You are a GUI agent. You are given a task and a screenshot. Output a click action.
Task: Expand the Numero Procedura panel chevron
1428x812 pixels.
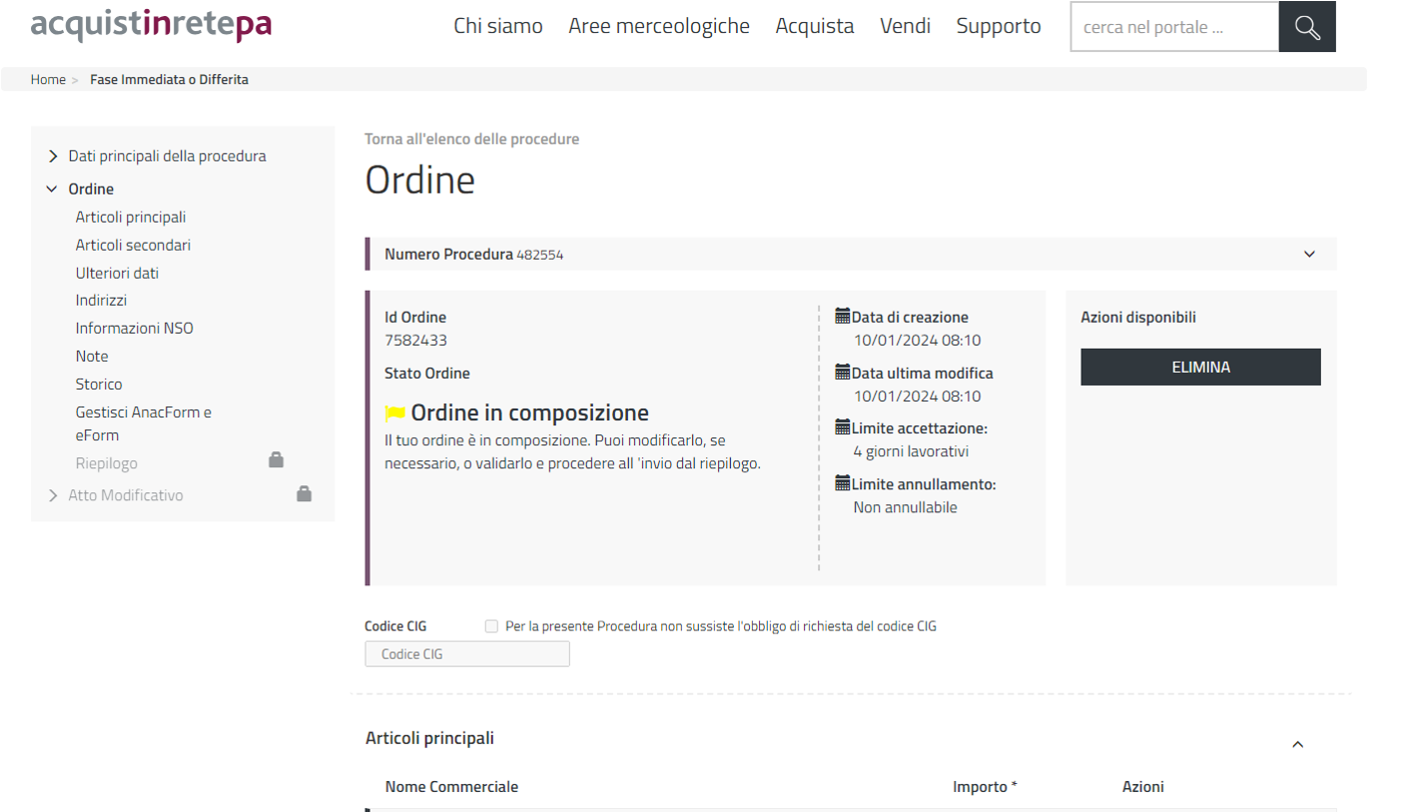point(1309,254)
